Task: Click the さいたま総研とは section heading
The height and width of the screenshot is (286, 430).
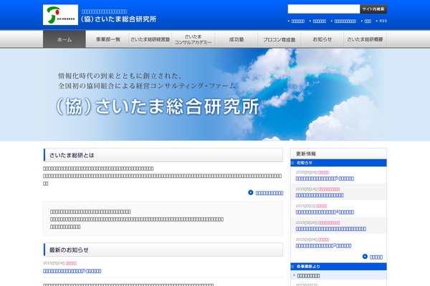Action: (163, 155)
